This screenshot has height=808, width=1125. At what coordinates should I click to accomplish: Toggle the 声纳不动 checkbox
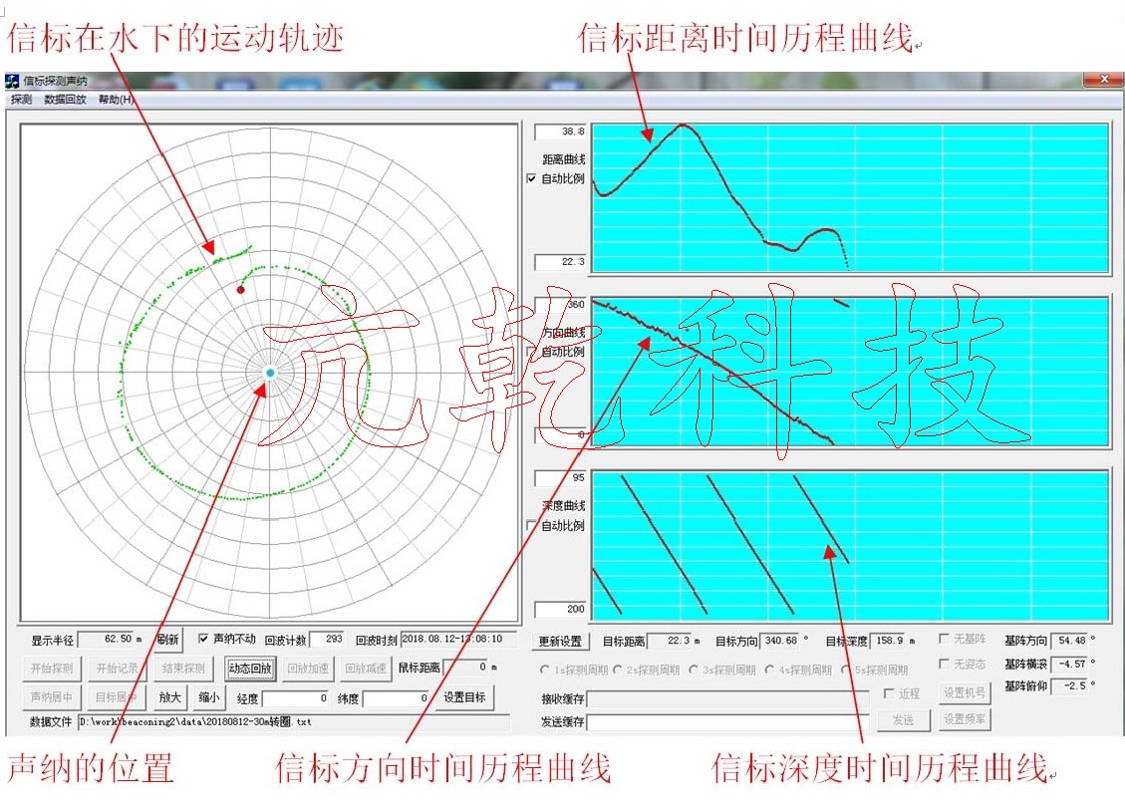coord(205,639)
